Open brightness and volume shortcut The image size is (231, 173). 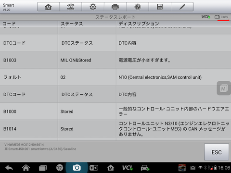coord(94,168)
